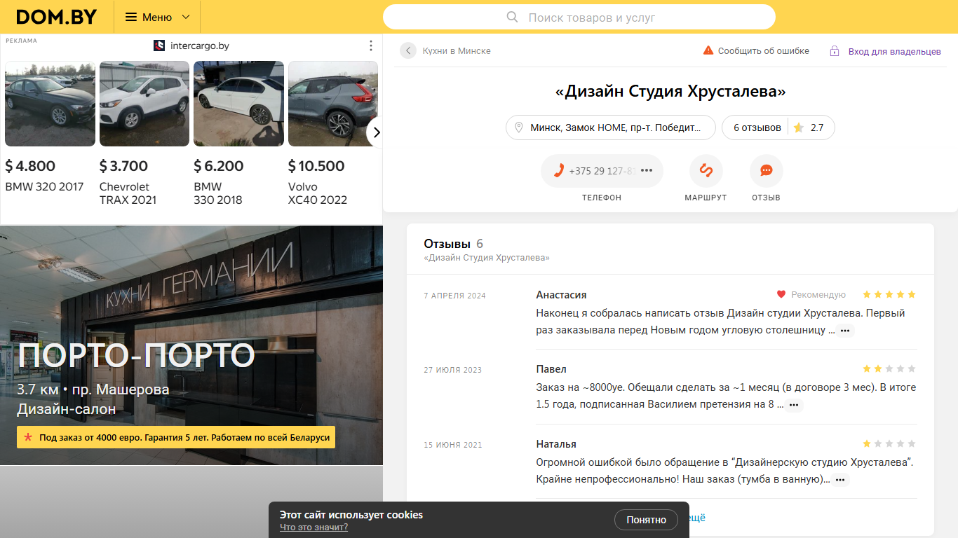Click the red Рекомендую heart icon
The height and width of the screenshot is (538, 958).
pos(781,294)
